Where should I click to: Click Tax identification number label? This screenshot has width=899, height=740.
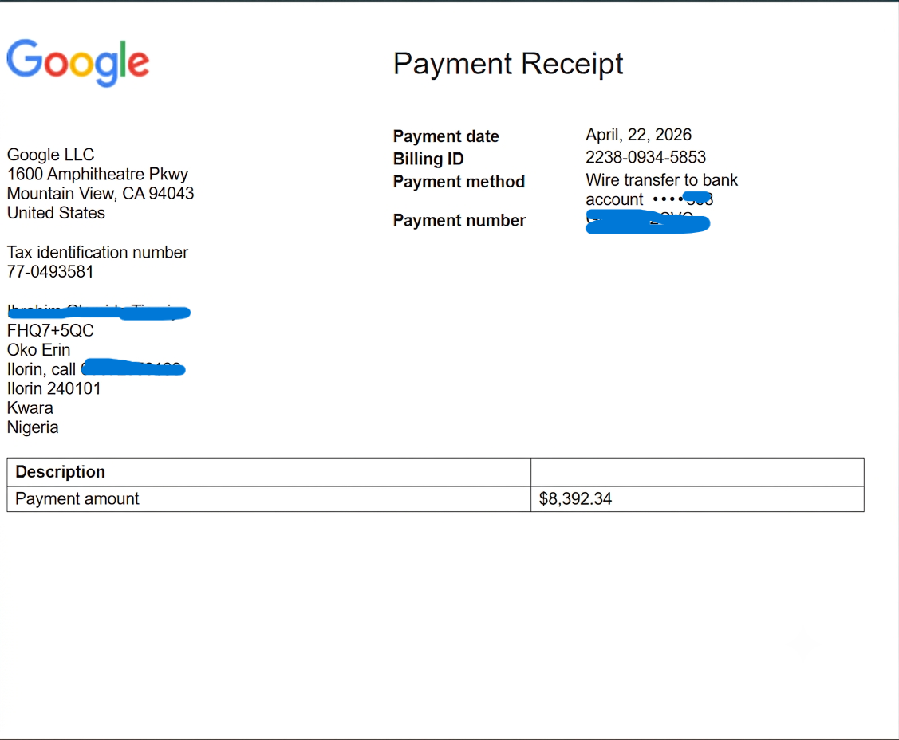tap(97, 252)
